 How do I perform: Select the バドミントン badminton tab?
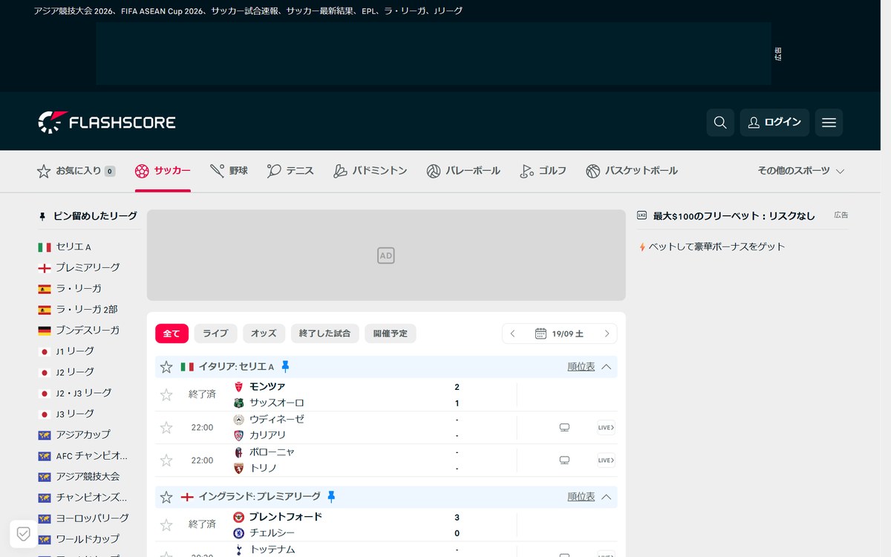[370, 171]
